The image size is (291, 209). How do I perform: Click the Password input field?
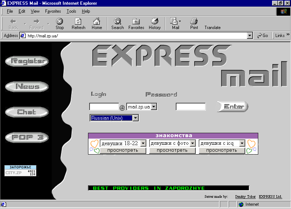[191, 107]
